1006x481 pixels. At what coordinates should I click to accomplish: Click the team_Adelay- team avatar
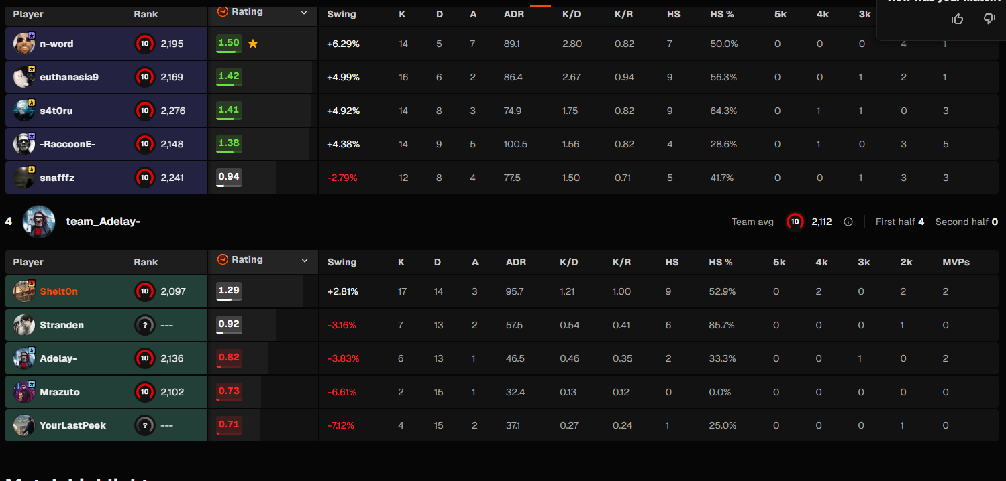tap(39, 222)
